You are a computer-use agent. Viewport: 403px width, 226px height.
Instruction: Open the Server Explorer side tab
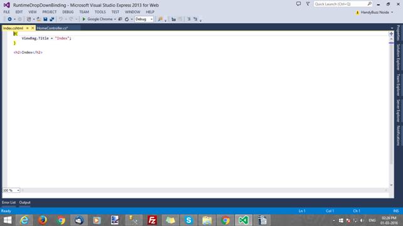pos(399,110)
